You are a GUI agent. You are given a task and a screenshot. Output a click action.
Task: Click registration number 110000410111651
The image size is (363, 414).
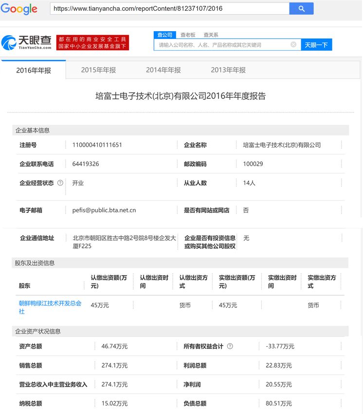97,145
